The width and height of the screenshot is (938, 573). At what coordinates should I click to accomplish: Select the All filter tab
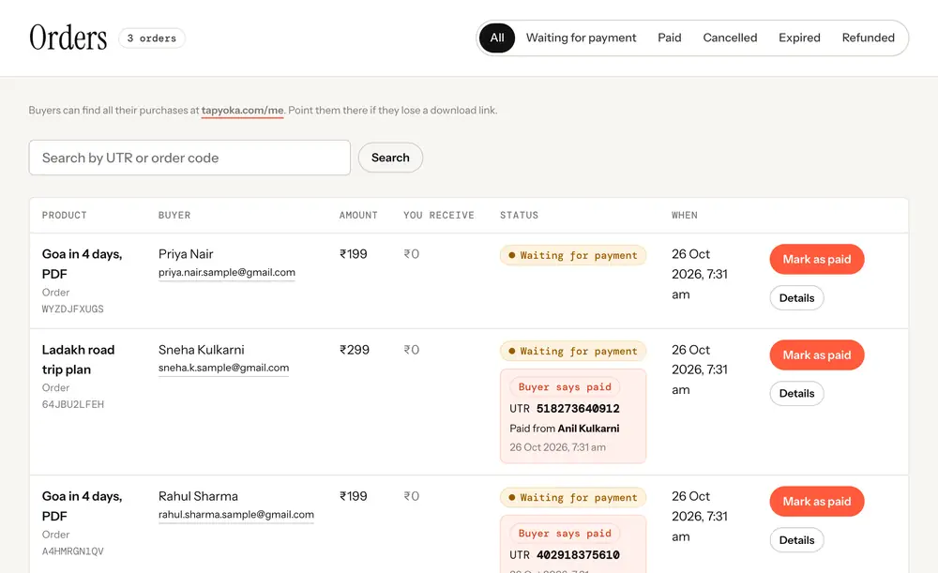[x=496, y=38]
